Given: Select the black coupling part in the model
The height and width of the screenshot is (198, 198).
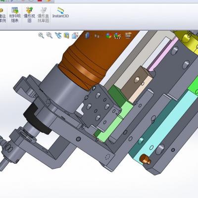Looking at the screenshot, I should (36, 119).
